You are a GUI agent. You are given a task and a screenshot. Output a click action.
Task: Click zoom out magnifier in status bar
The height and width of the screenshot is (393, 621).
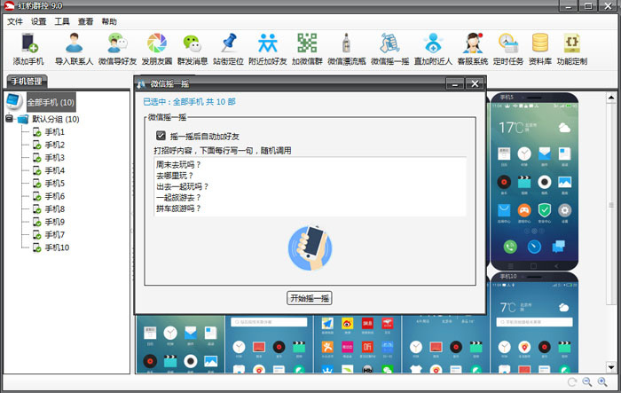pos(587,381)
